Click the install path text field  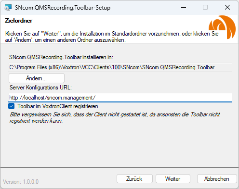click(120, 67)
